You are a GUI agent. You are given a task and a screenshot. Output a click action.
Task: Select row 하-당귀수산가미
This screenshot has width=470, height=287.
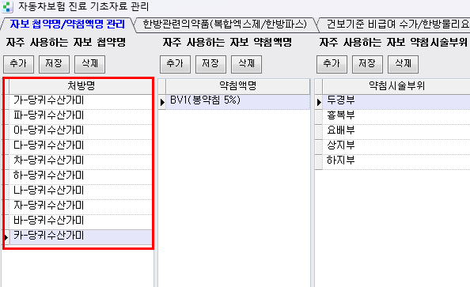(x=81, y=177)
